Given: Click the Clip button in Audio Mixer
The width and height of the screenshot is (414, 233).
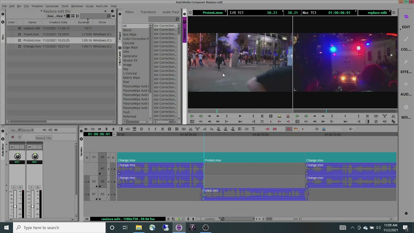Looking at the screenshot, I should [49, 138].
